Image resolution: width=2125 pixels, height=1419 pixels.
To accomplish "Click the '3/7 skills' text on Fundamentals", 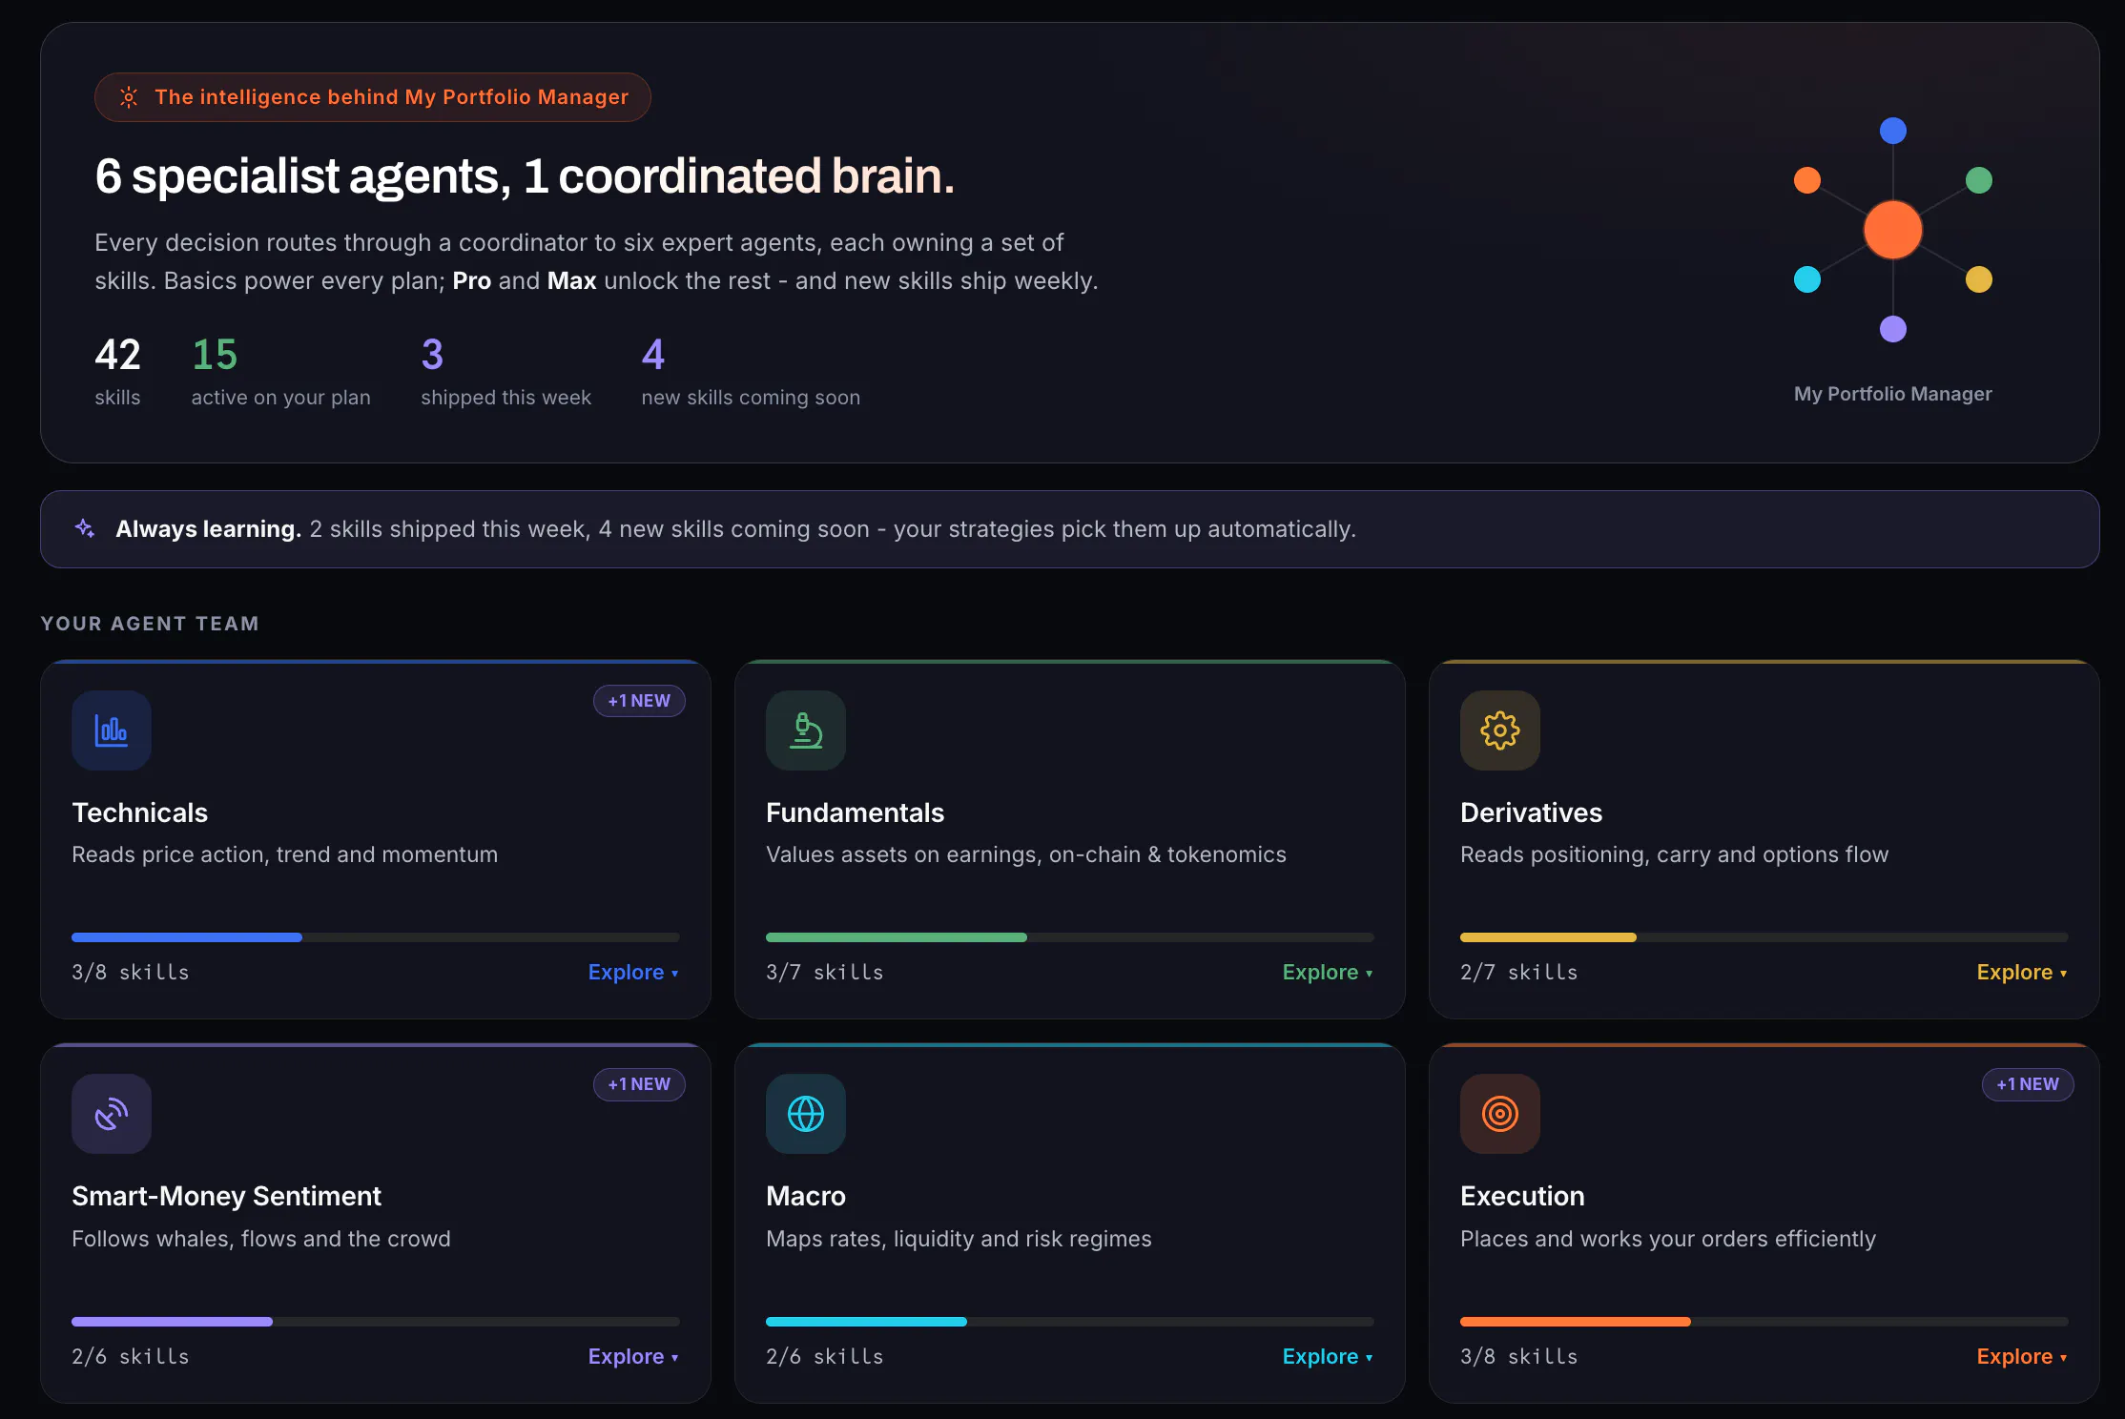I will 825,972.
